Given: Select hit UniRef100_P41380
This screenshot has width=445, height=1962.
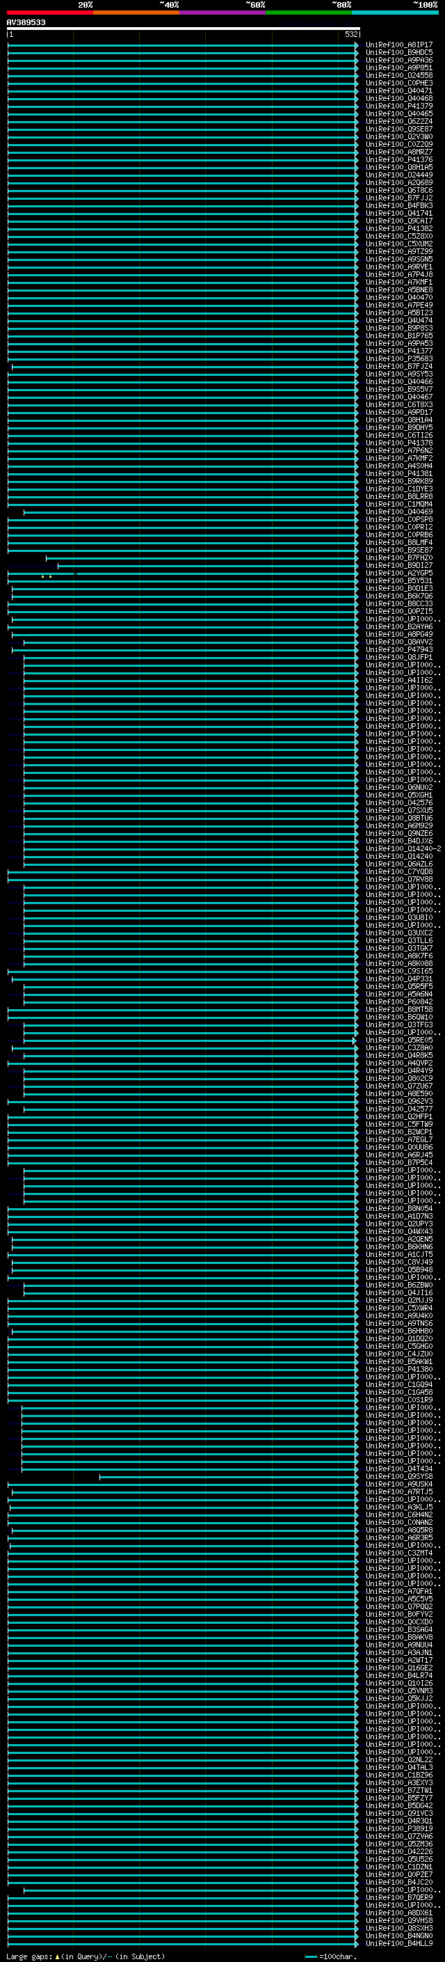Looking at the screenshot, I should pos(398,1370).
